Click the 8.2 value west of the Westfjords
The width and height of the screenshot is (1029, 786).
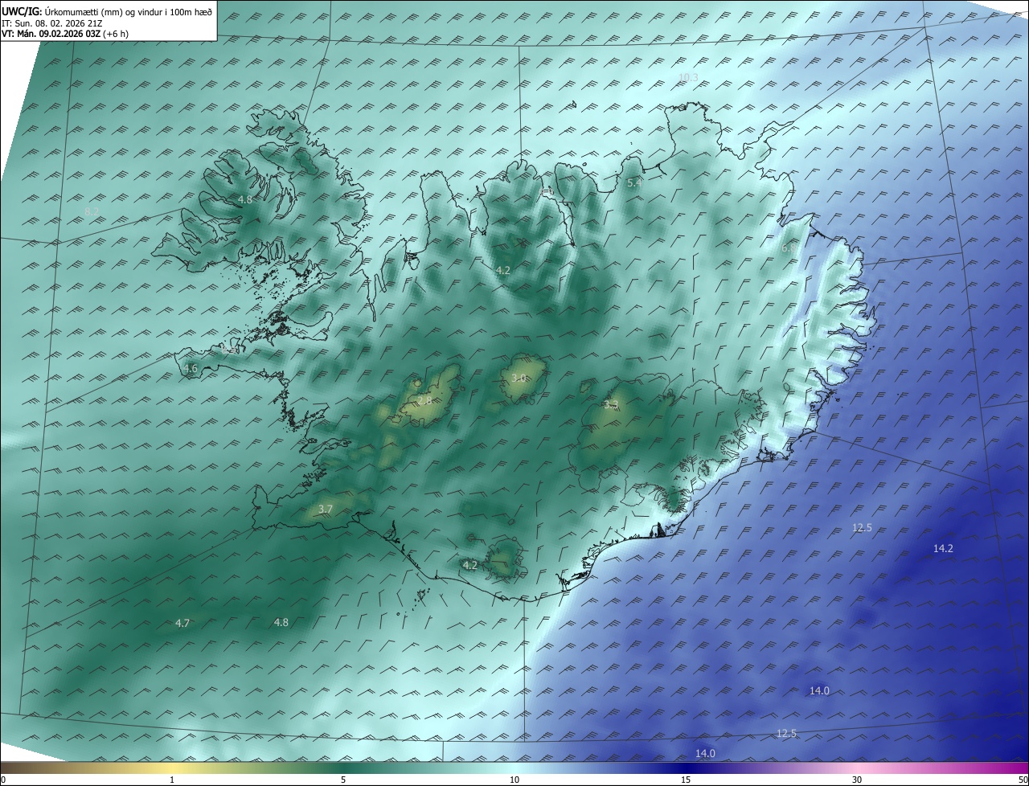tap(92, 211)
